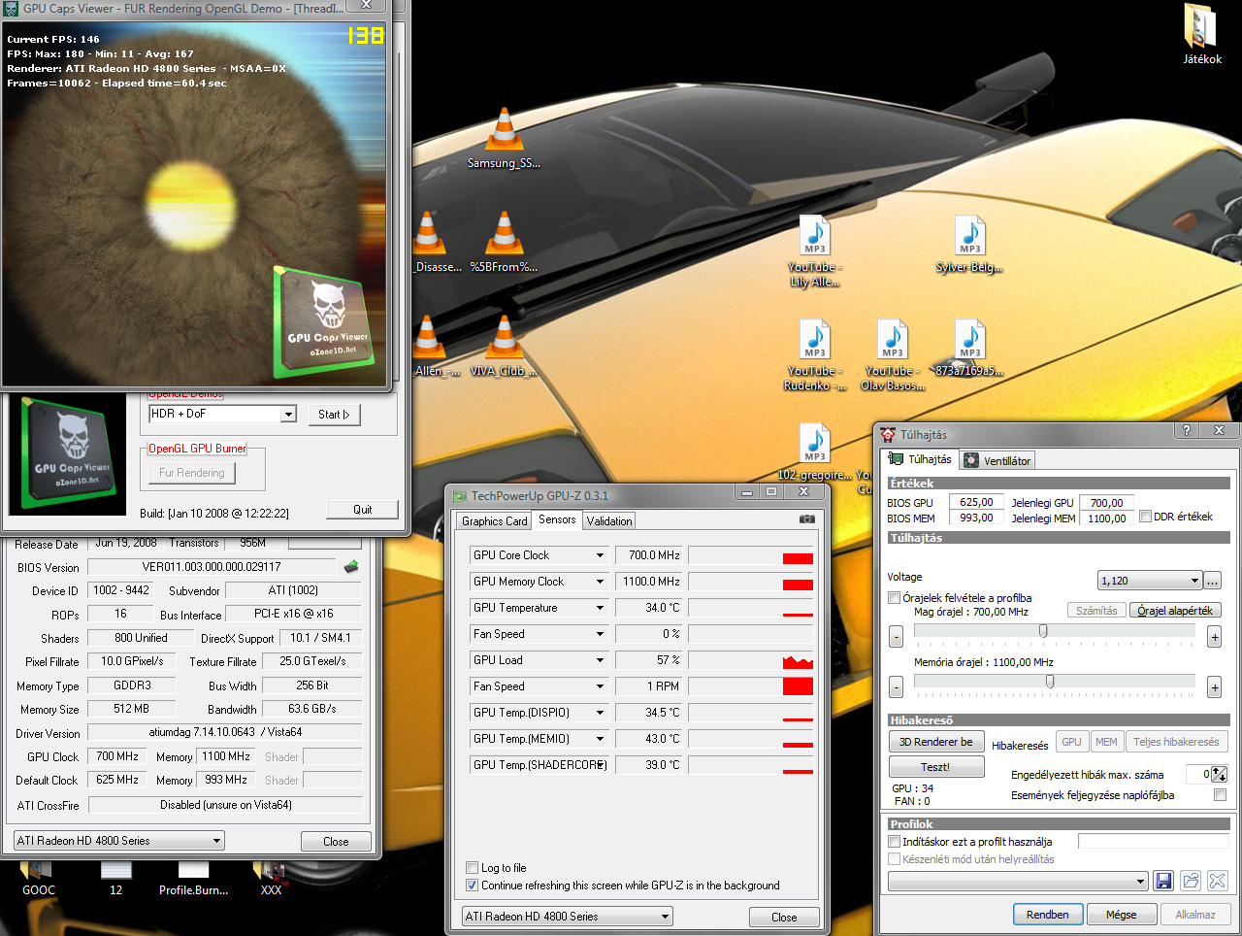
Task: Click the Órajel alapérték button
Action: click(x=1175, y=611)
